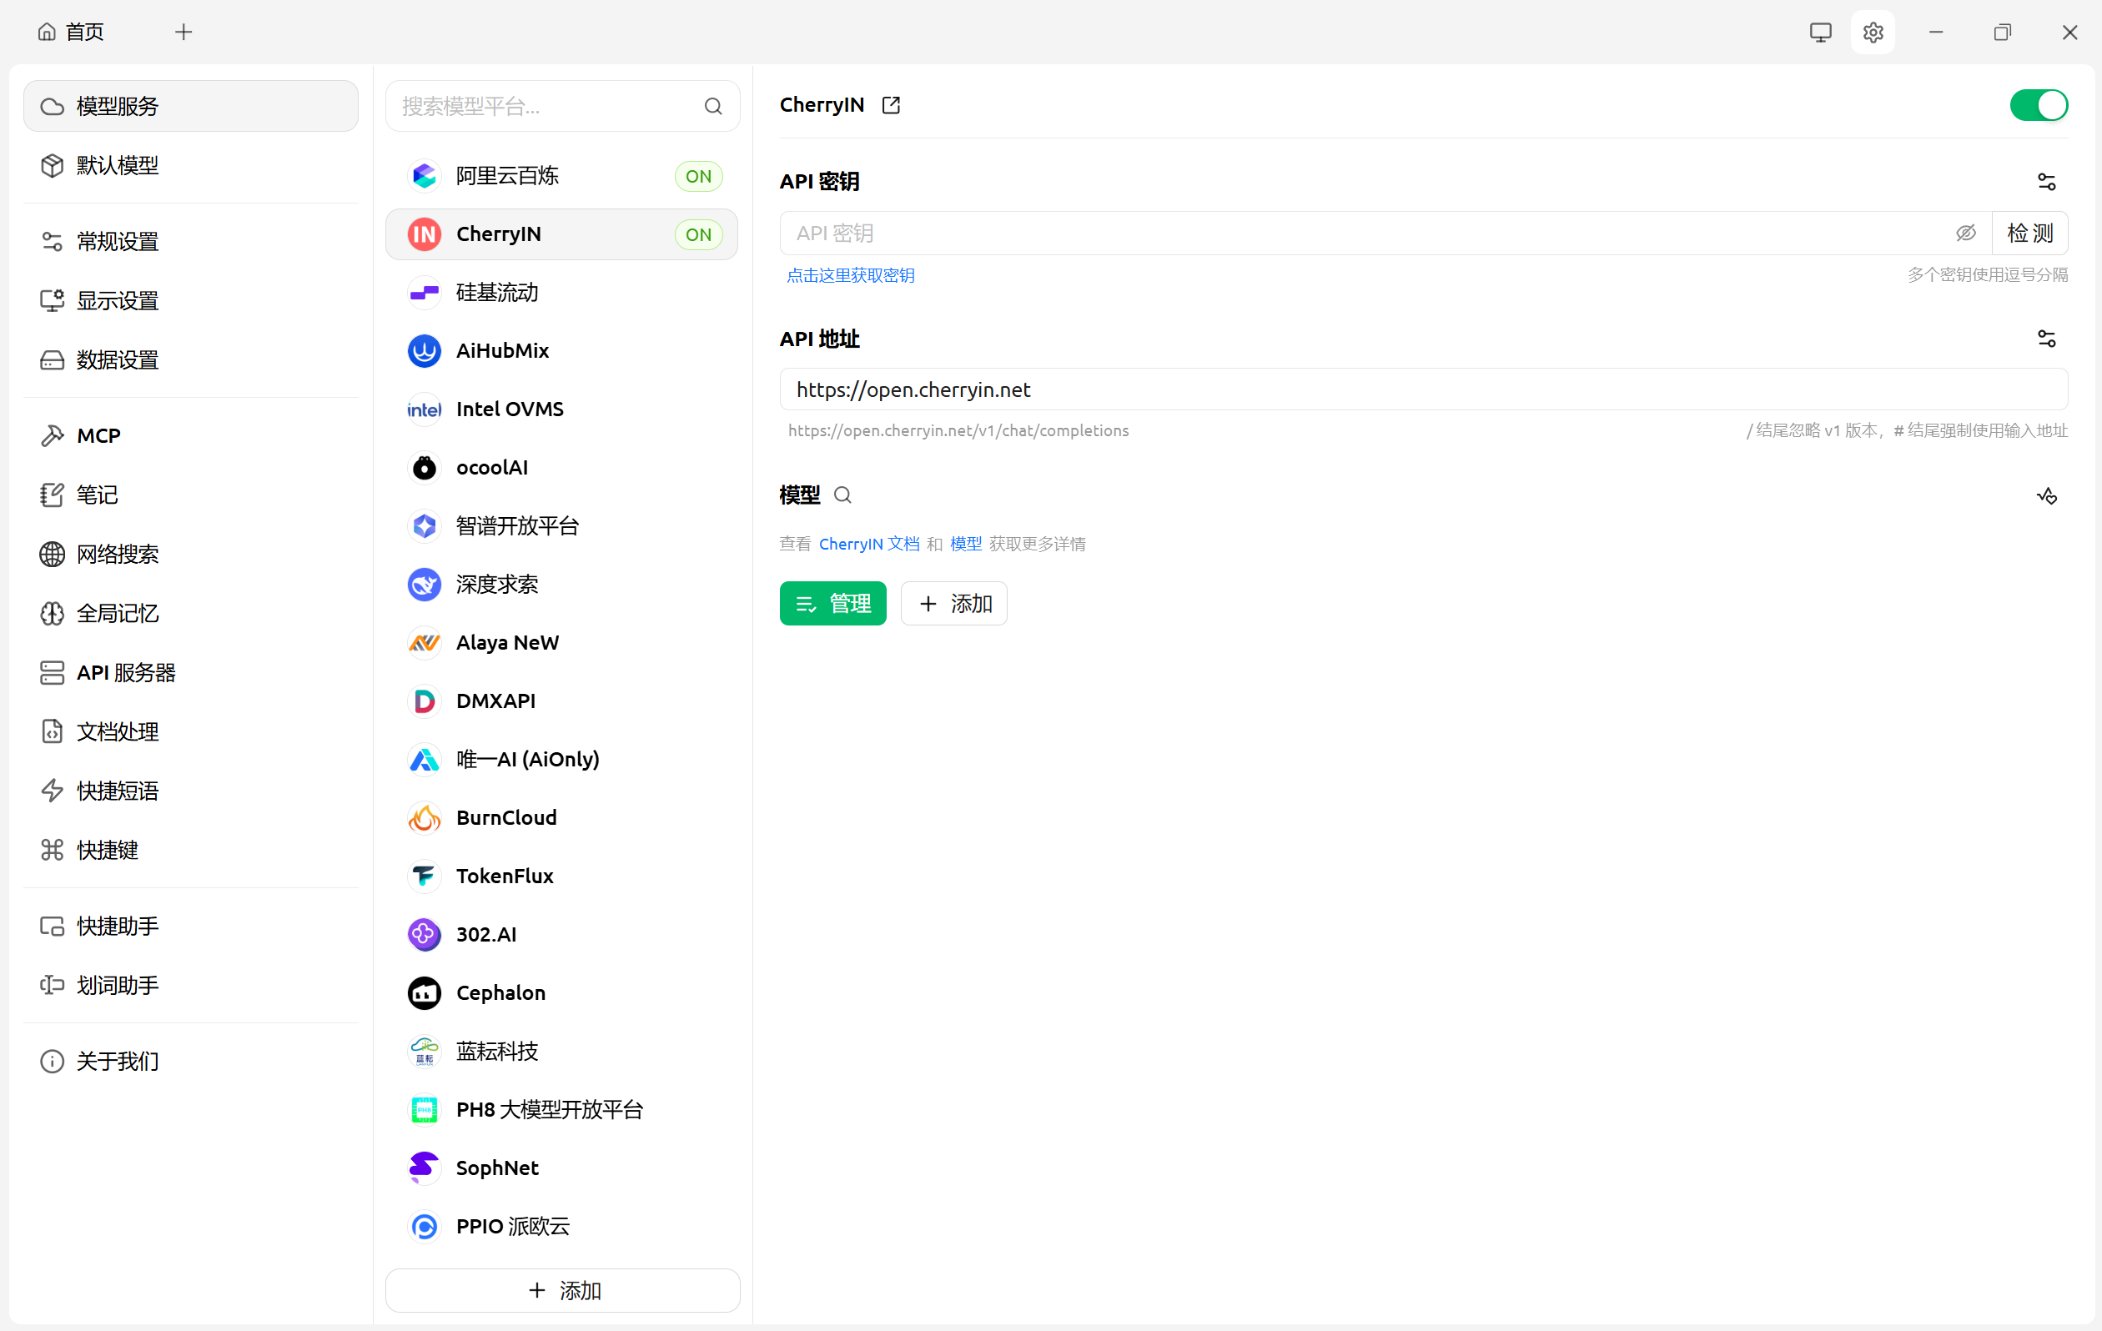Open blue 模型 link in description

[x=965, y=544]
